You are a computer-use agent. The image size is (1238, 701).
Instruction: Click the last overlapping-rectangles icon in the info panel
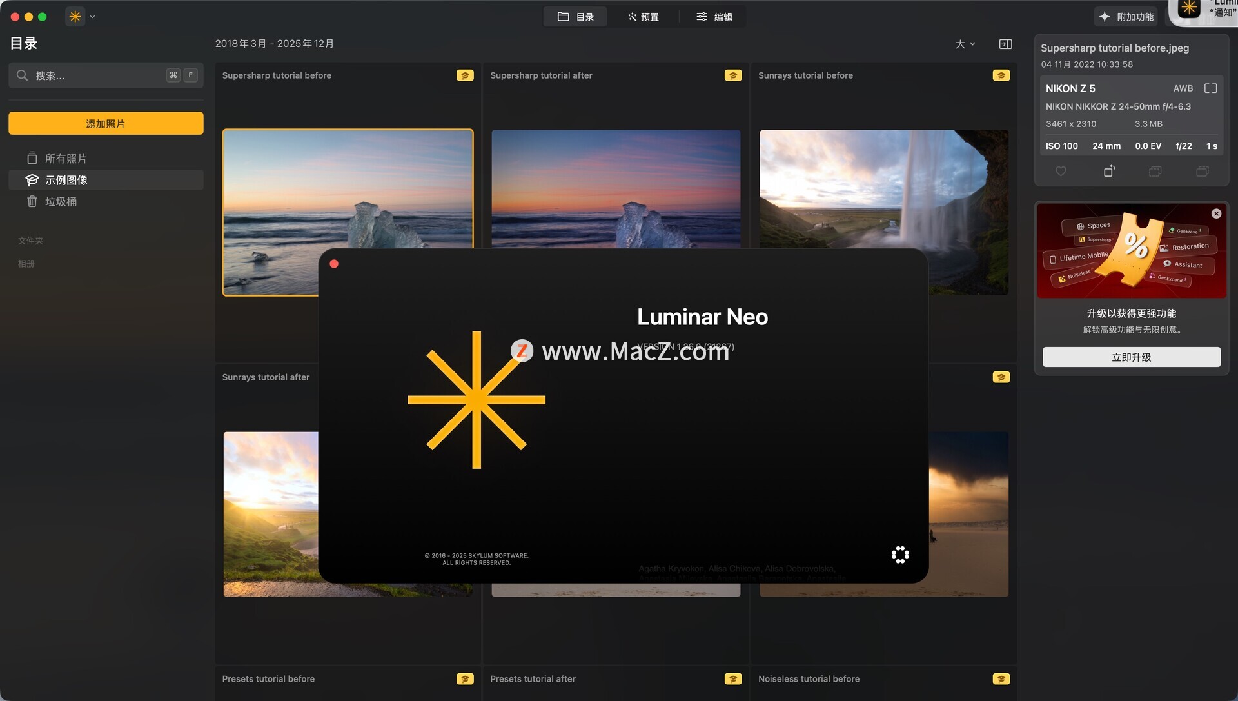[x=1202, y=172]
